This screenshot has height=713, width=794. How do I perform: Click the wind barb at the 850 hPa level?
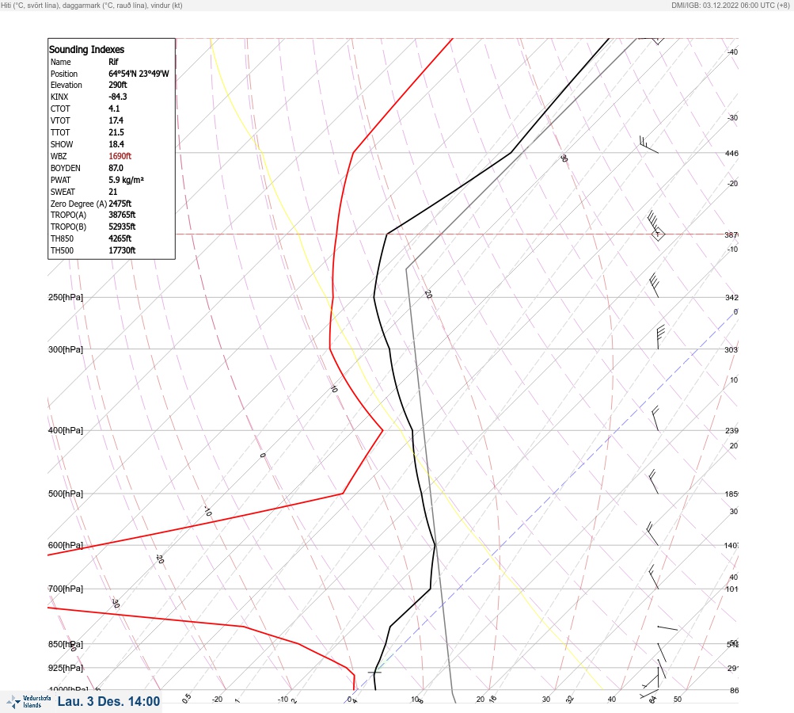[661, 653]
